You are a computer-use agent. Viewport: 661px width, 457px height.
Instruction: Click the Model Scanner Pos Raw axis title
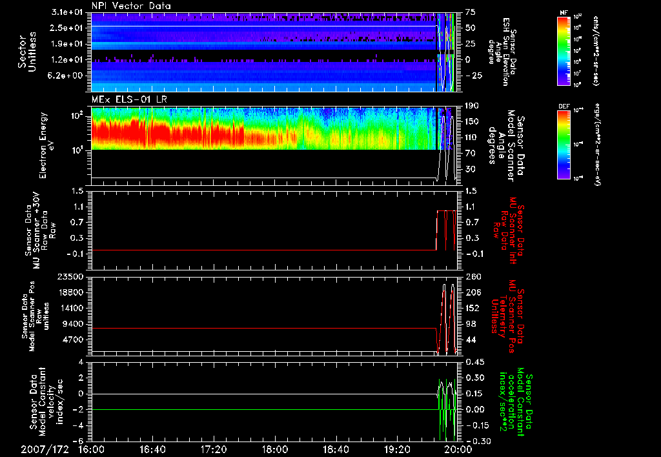(x=36, y=316)
